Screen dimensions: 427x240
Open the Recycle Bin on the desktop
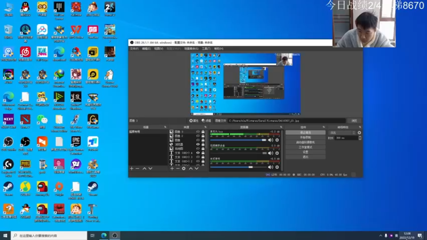[8, 31]
